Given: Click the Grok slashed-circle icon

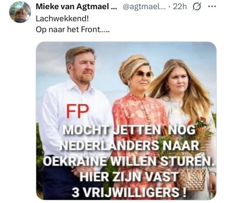Looking at the screenshot, I should (197, 7).
